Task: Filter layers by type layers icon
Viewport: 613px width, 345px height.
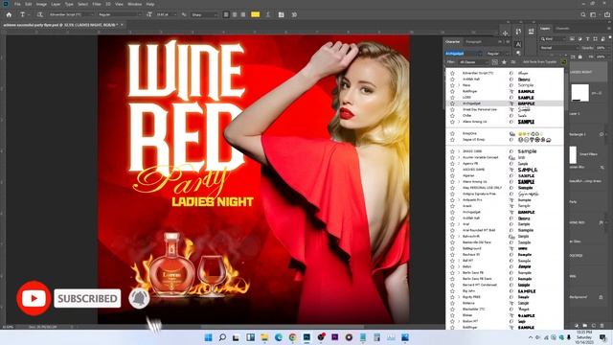Action: (587, 38)
